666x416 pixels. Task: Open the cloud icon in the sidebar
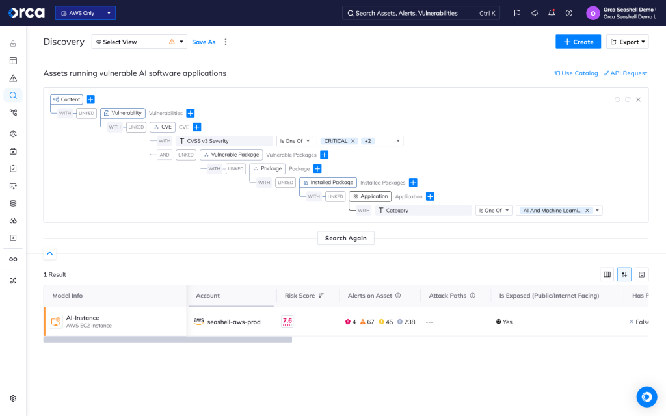click(x=13, y=220)
